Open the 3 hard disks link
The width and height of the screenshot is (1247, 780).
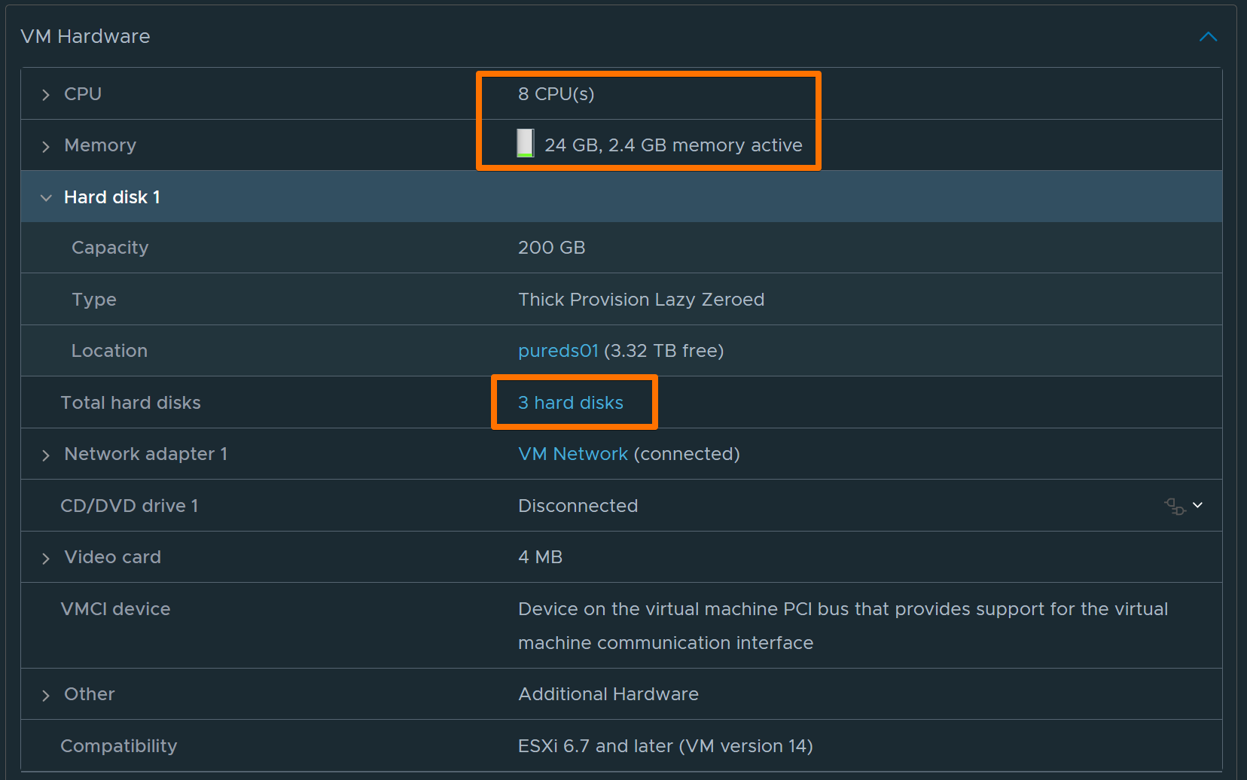571,403
